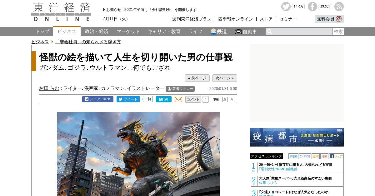Viewport: 375px width, 196px height.
Task: Open the コメント button
Action: pos(193,99)
